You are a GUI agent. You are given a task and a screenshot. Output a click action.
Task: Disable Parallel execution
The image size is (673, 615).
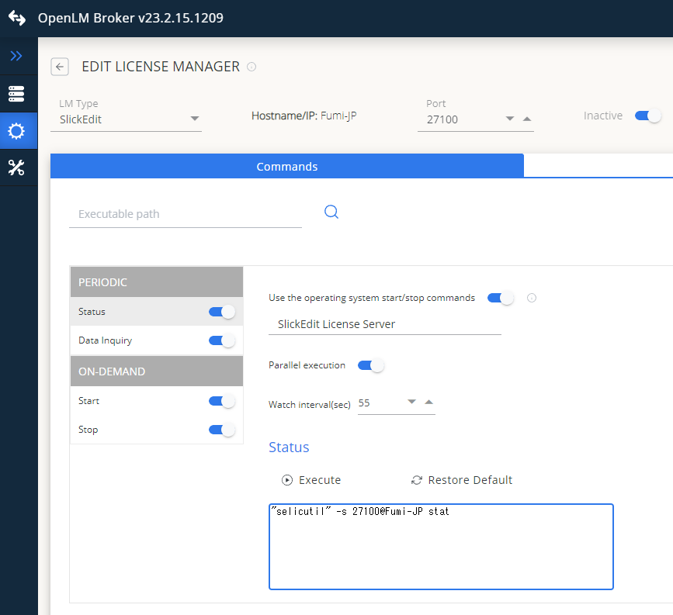click(370, 365)
